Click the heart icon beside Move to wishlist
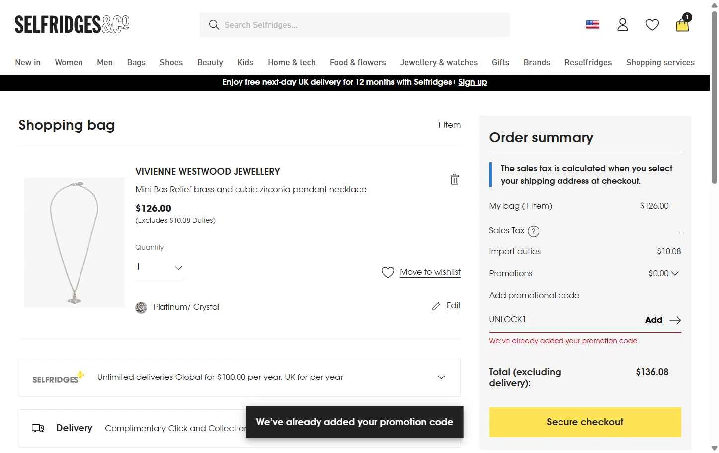 tap(388, 272)
